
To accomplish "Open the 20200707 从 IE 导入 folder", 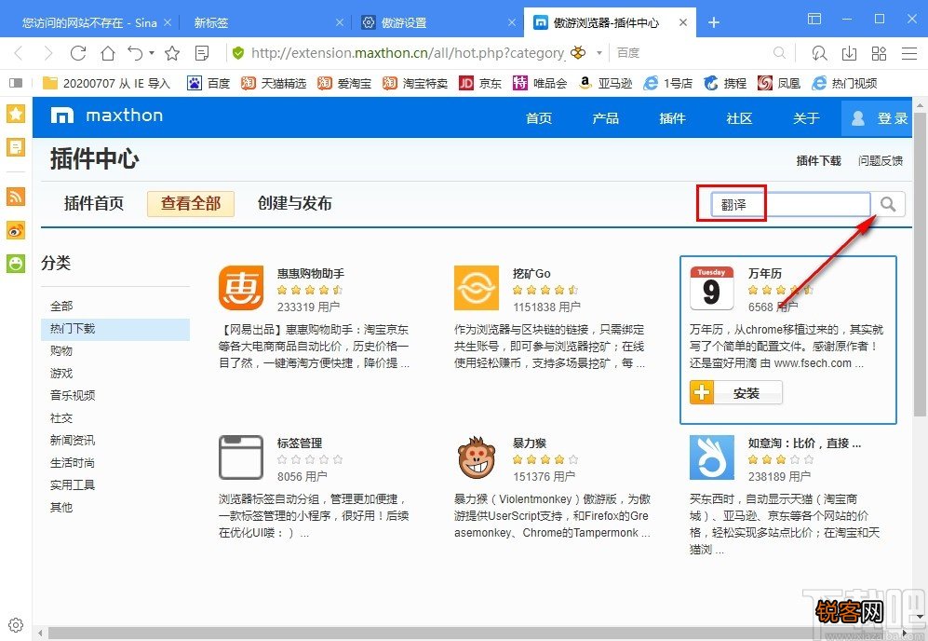I will 106,84.
